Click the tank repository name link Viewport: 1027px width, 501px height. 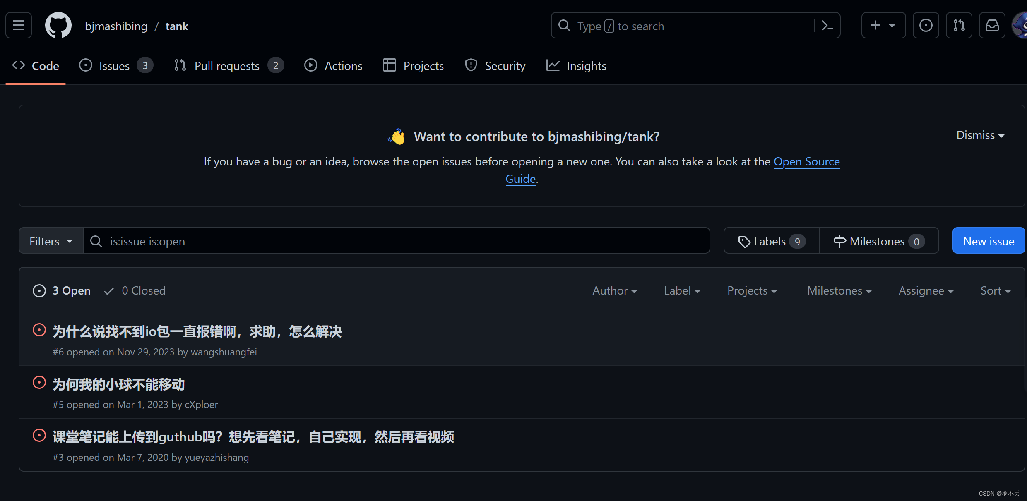pos(177,26)
